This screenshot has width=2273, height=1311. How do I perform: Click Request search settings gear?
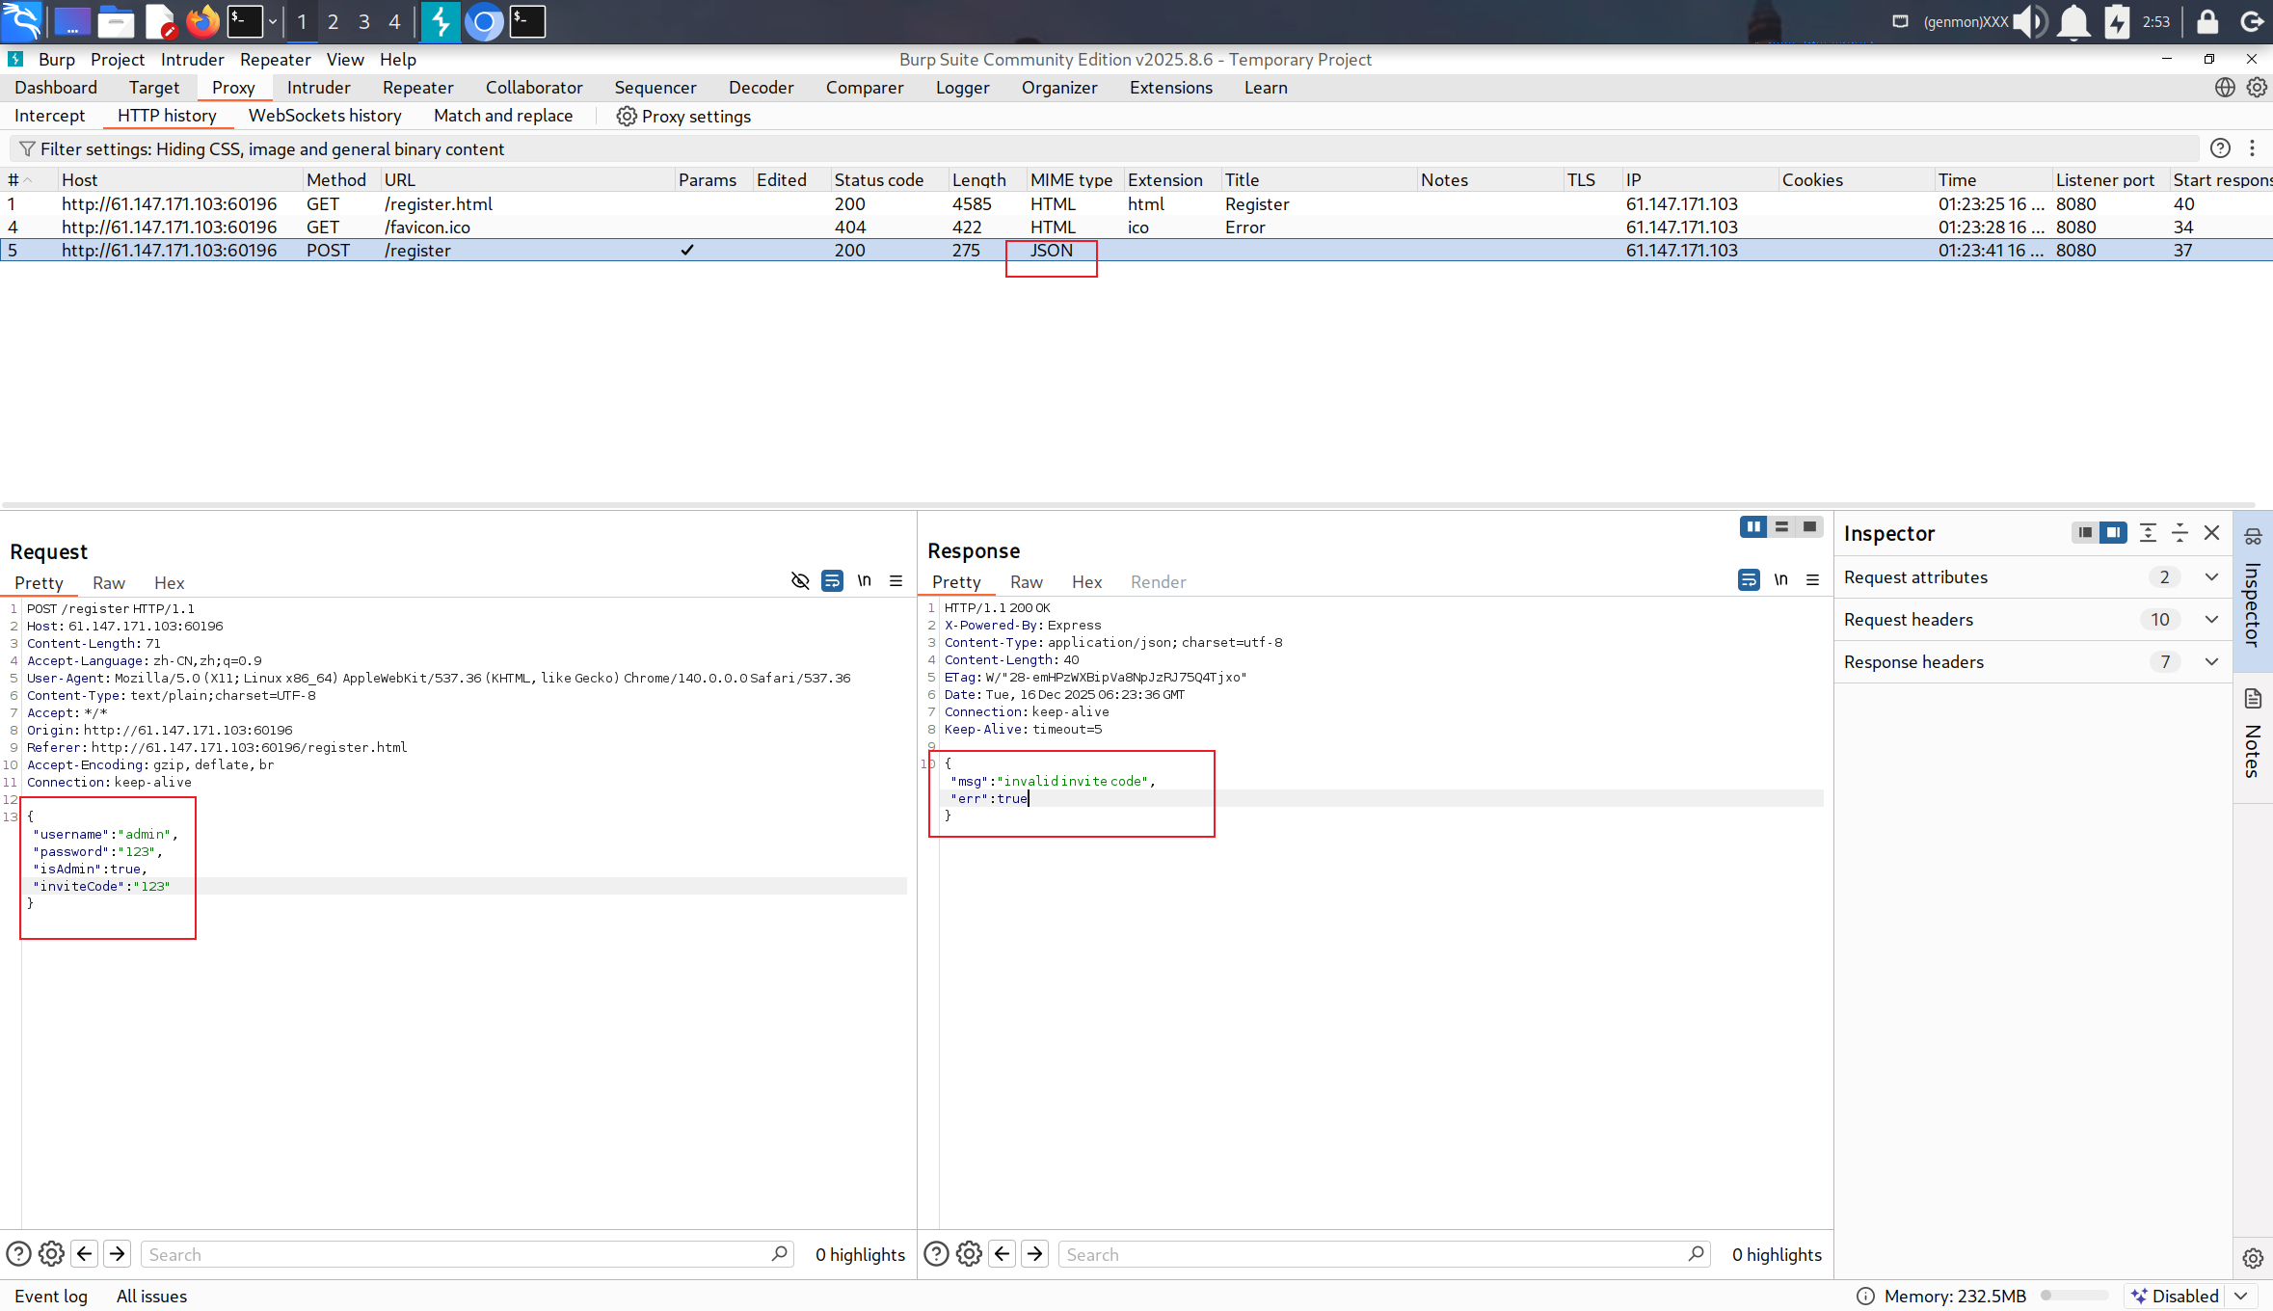click(x=51, y=1253)
